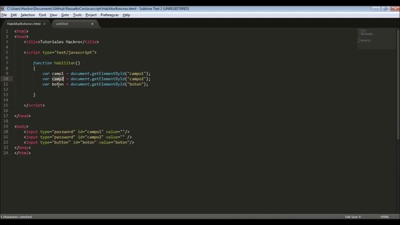Click string "campo1" in getElementById call

coord(136,74)
